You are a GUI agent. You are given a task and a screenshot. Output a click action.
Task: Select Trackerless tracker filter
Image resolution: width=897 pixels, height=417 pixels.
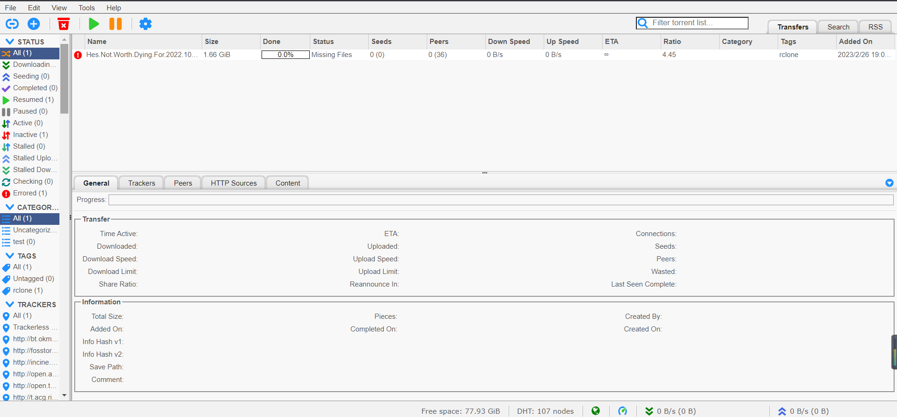[x=30, y=327]
